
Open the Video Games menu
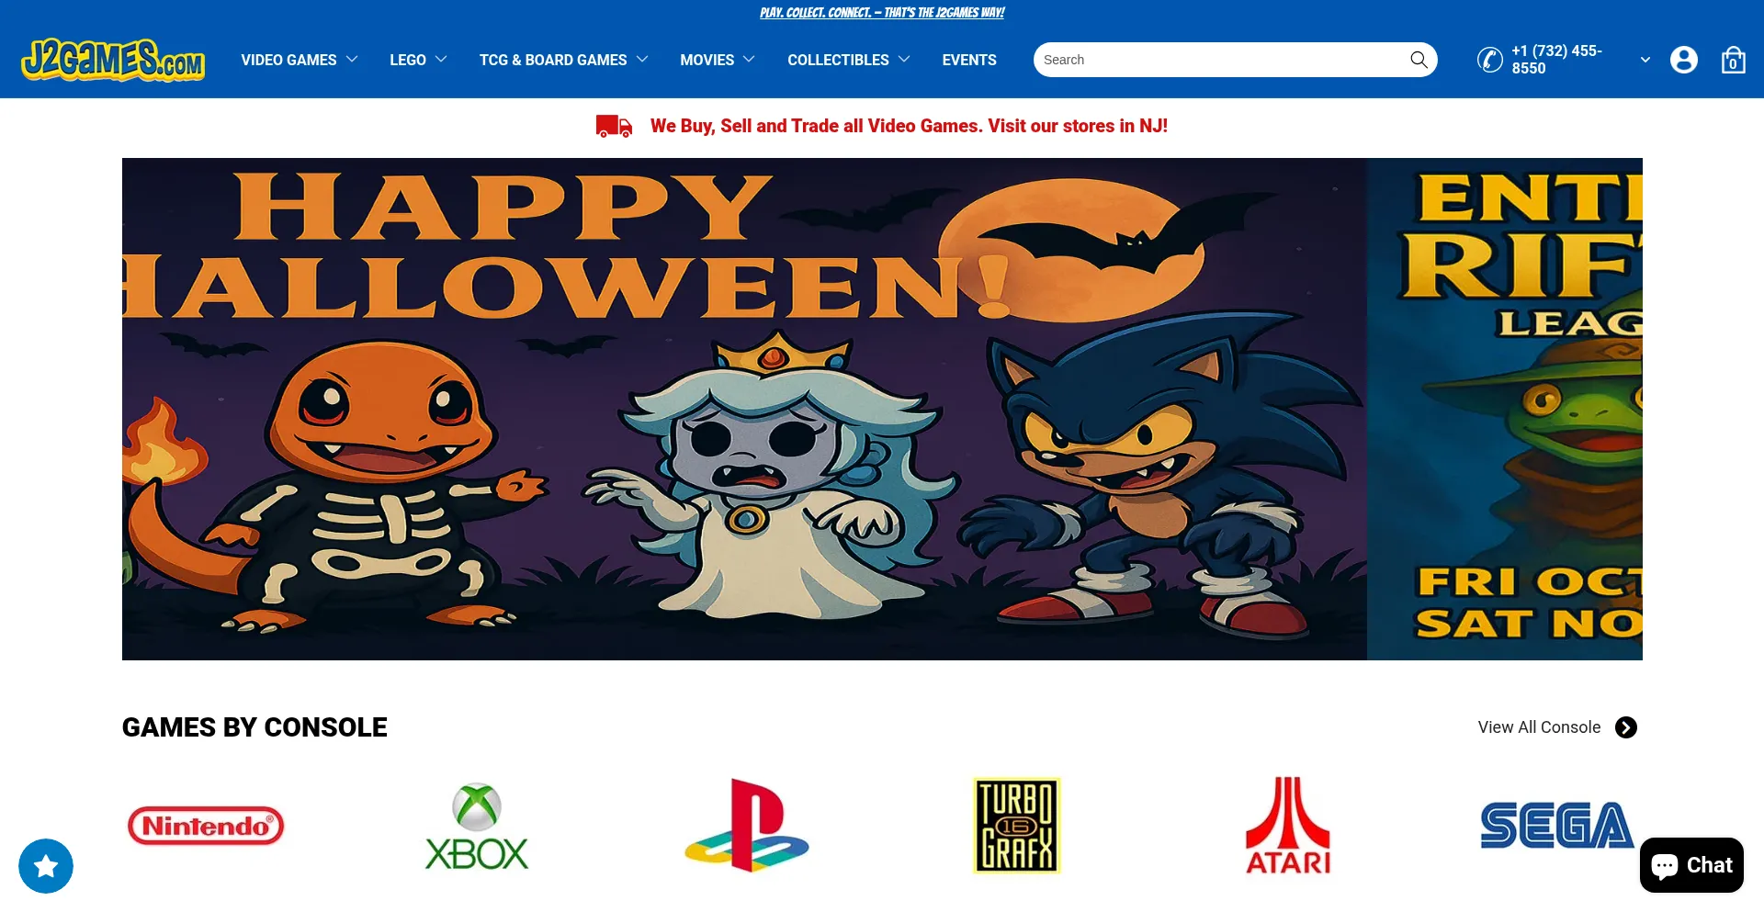click(x=288, y=60)
